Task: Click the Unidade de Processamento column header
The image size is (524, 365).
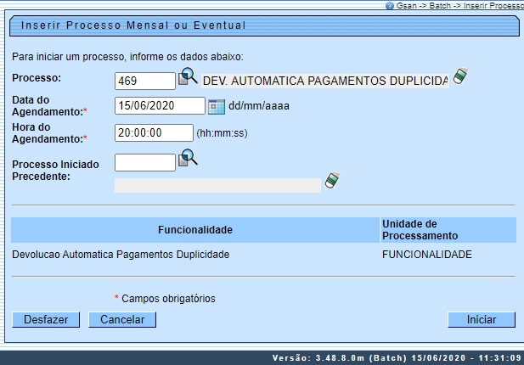Action: 448,230
